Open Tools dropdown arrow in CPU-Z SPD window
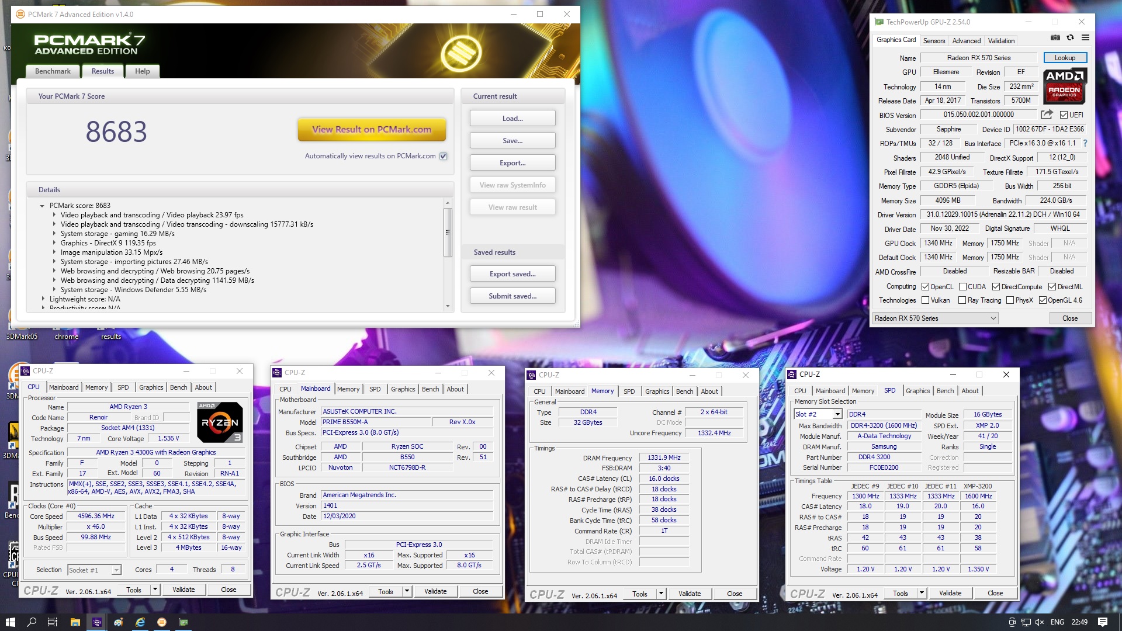1122x631 pixels. click(x=922, y=593)
